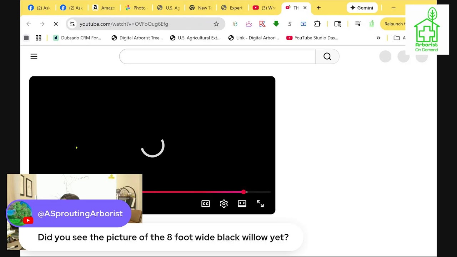Viewport: 457px width, 257px height.
Task: Open the bookmarks folder icon
Action: point(397,38)
